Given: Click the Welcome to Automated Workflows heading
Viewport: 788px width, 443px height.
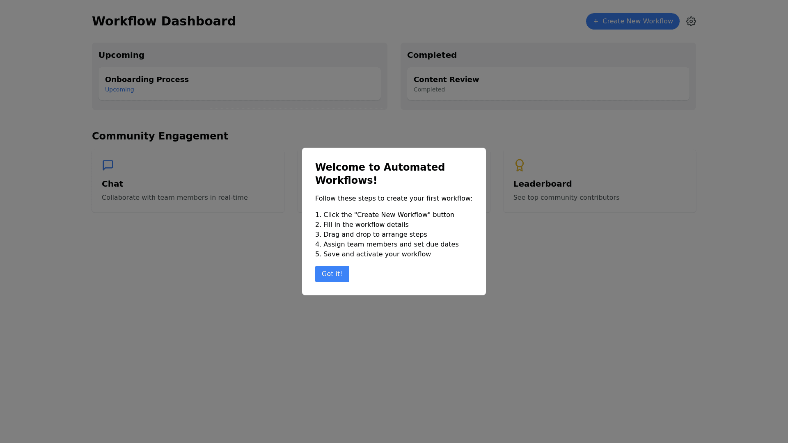Looking at the screenshot, I should pyautogui.click(x=380, y=174).
